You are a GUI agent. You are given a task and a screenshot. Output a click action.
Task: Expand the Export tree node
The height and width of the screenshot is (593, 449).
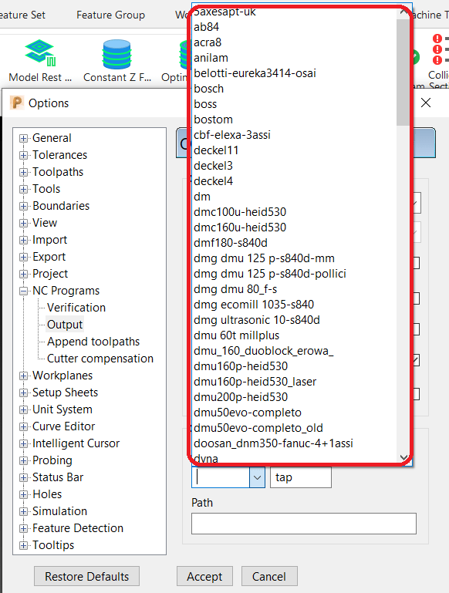pyautogui.click(x=23, y=257)
